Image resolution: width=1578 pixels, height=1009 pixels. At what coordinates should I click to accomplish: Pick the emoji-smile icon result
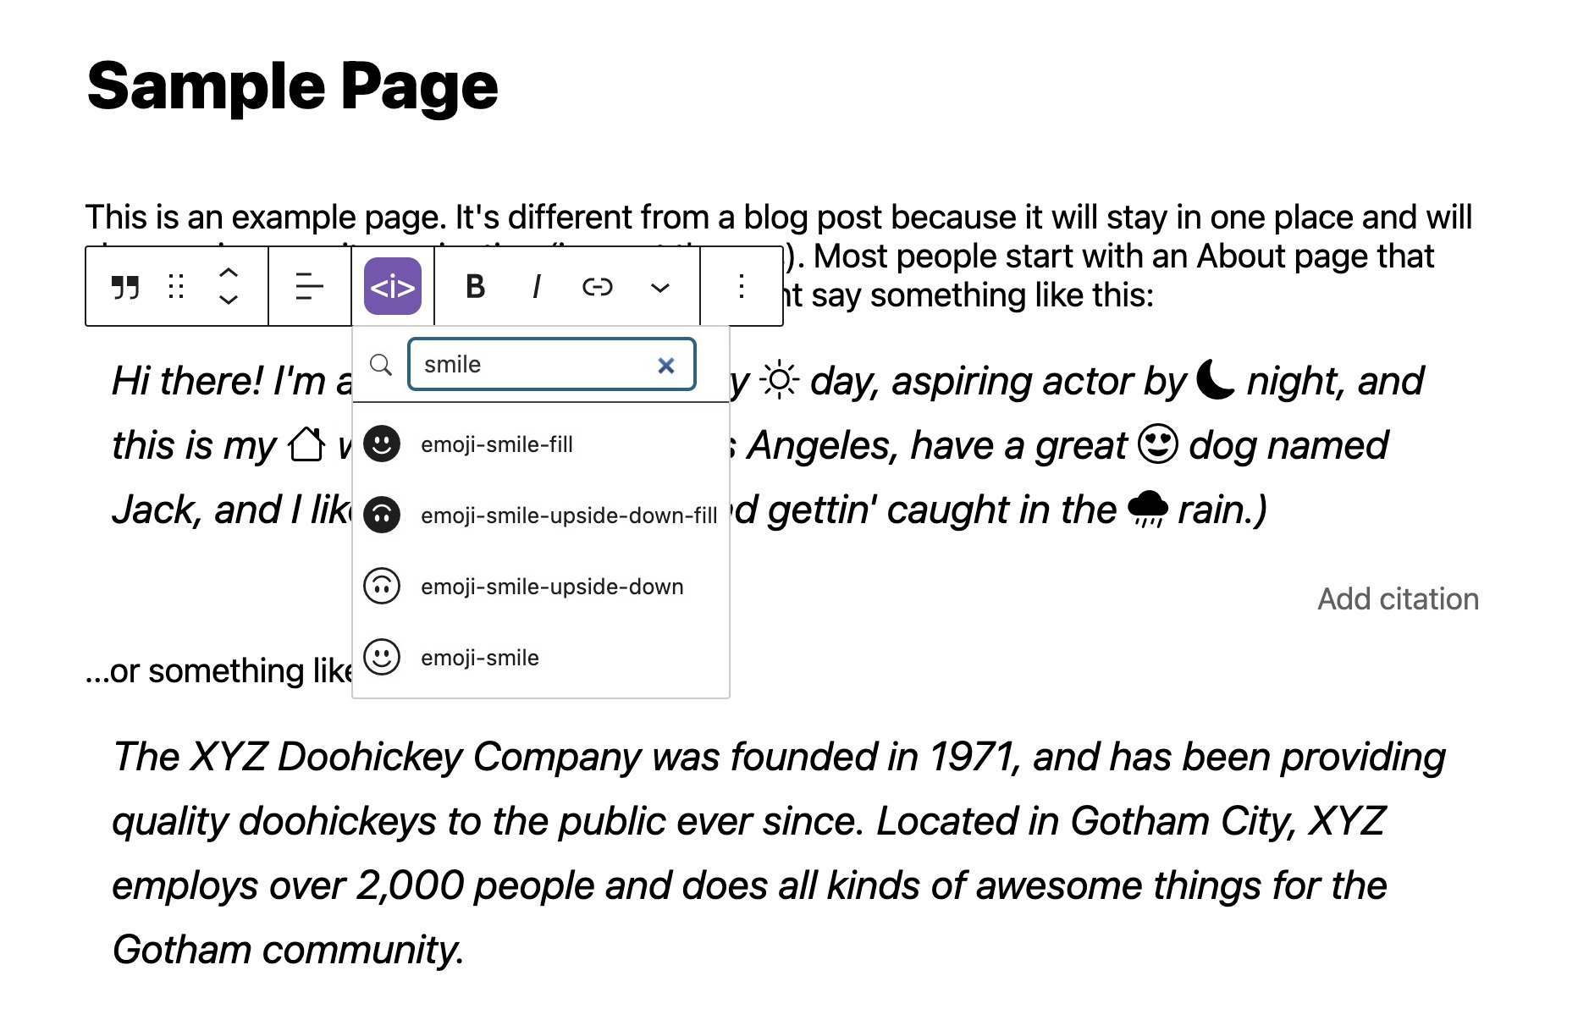(x=480, y=658)
